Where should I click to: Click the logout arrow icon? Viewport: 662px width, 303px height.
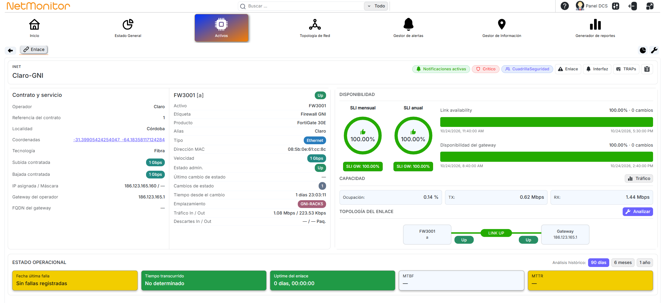tap(632, 6)
